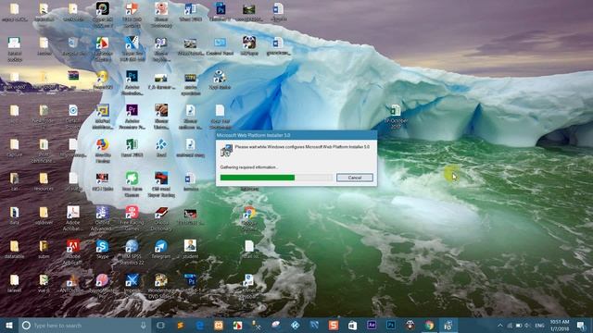Screen dimensions: 593x333
Task: Open the Action Center notifications
Action: 581,325
